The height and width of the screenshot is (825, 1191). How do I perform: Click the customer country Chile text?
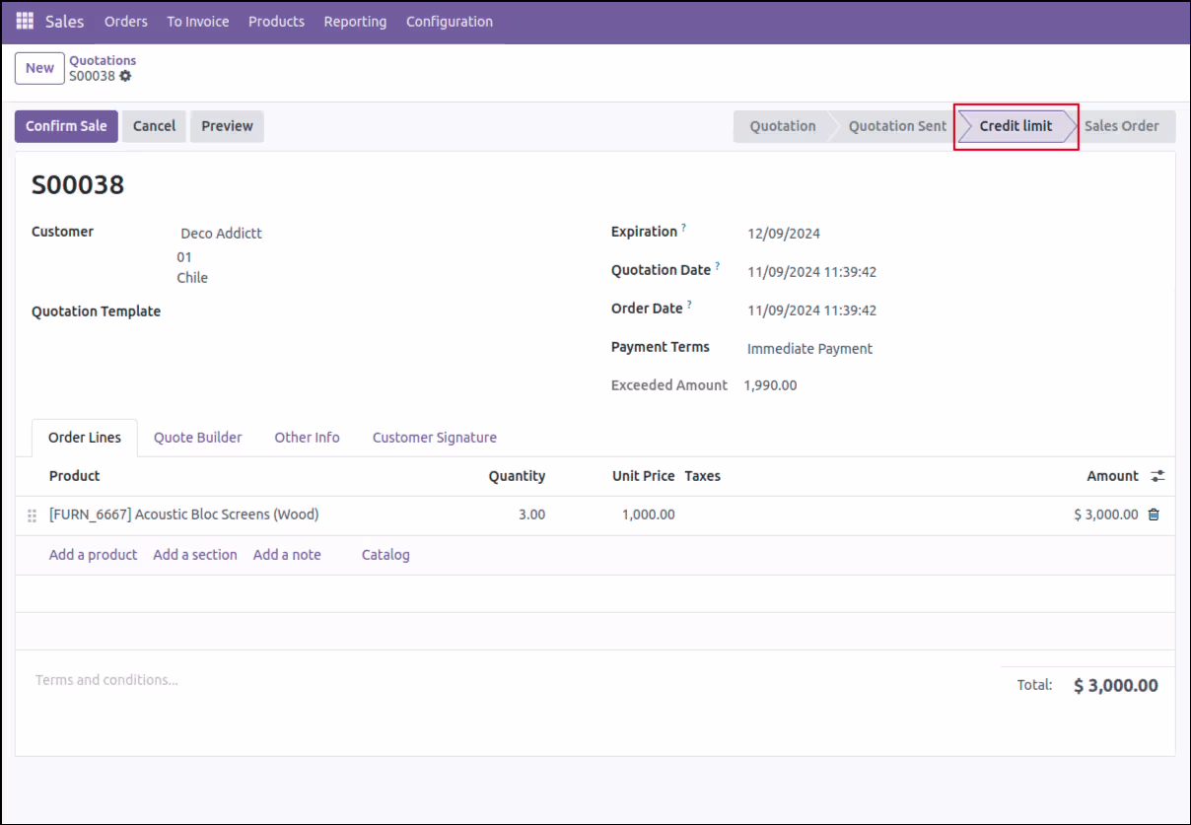point(192,278)
